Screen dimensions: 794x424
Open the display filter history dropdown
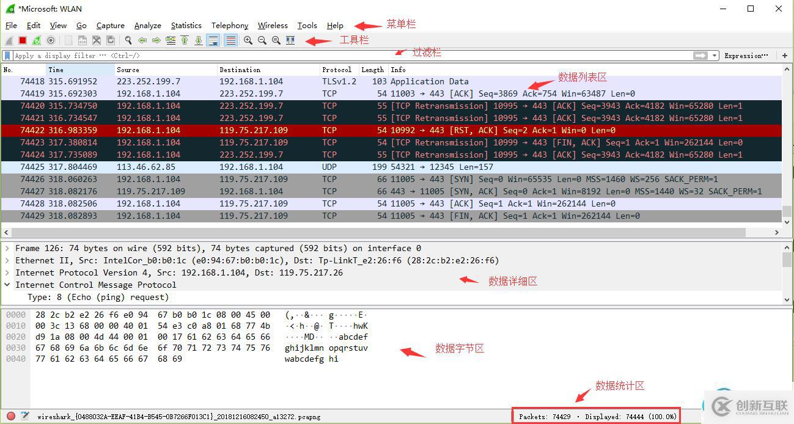[715, 56]
